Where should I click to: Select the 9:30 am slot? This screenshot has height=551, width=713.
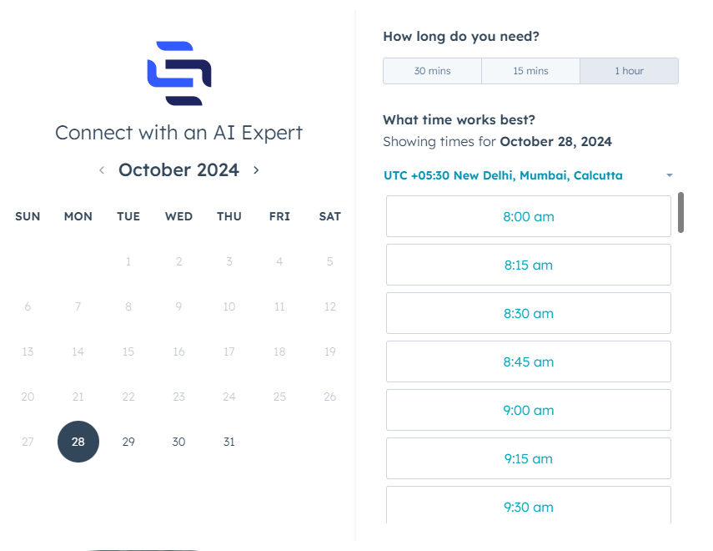click(528, 505)
